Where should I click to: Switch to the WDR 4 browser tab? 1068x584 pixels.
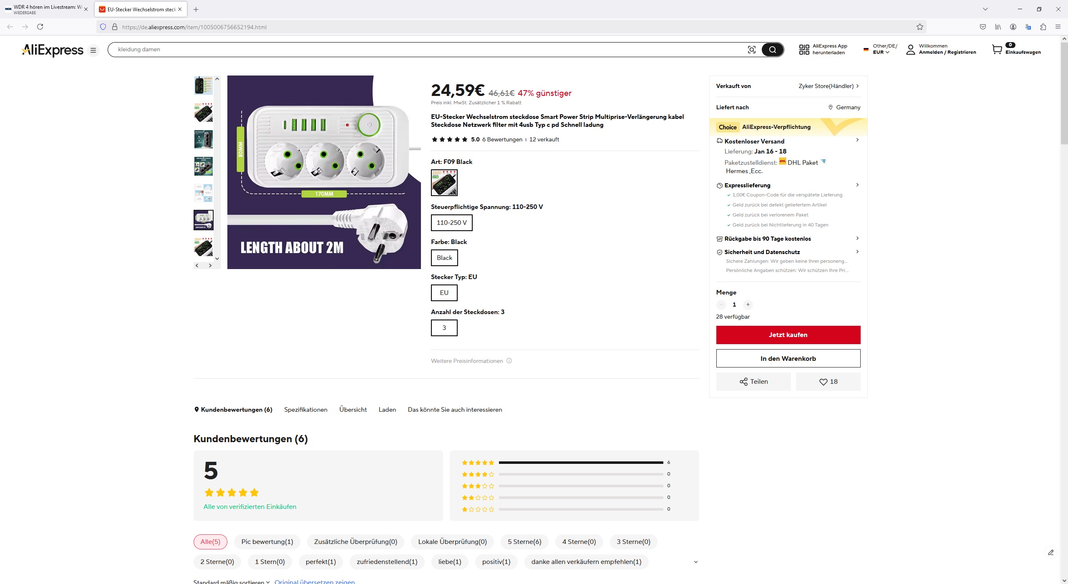pos(46,9)
